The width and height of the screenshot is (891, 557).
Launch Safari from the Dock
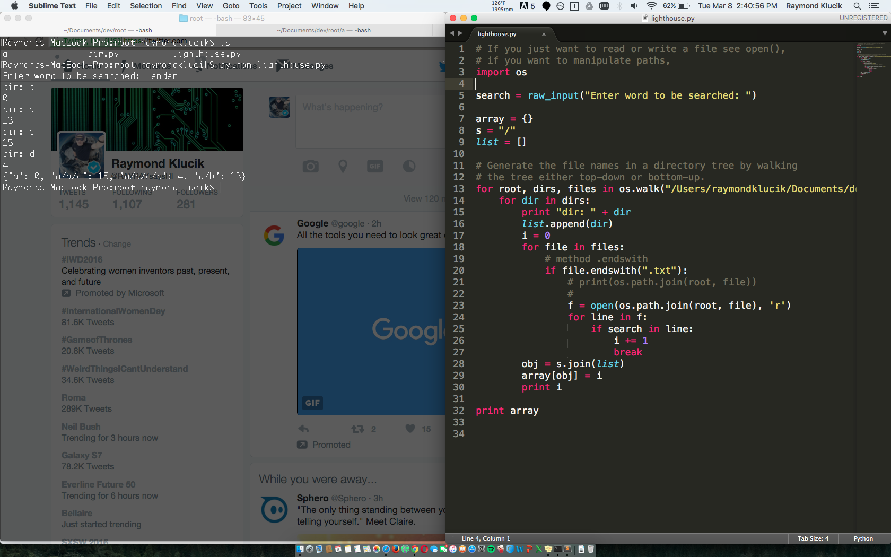[386, 549]
